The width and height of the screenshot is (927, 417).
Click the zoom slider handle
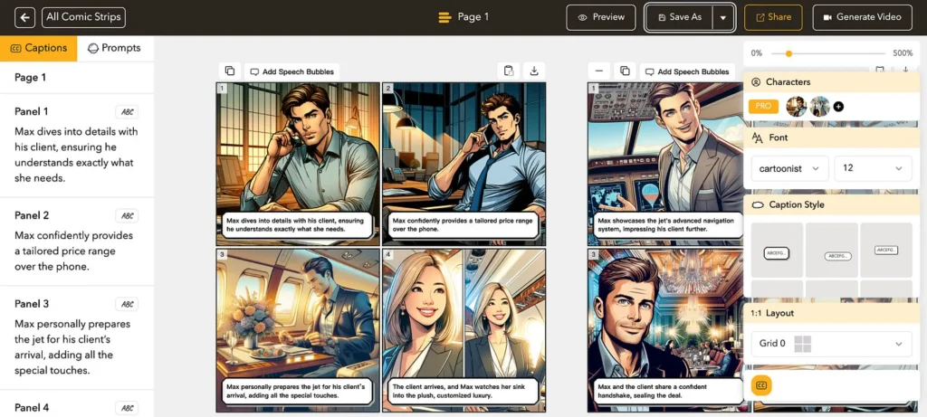point(788,53)
